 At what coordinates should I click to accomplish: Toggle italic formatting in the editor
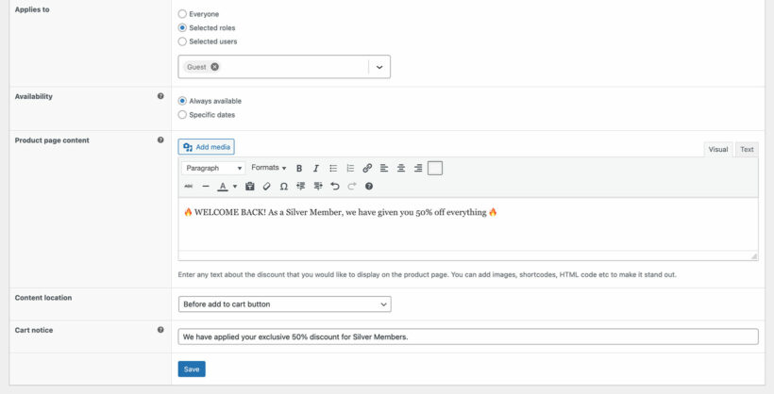pyautogui.click(x=316, y=168)
